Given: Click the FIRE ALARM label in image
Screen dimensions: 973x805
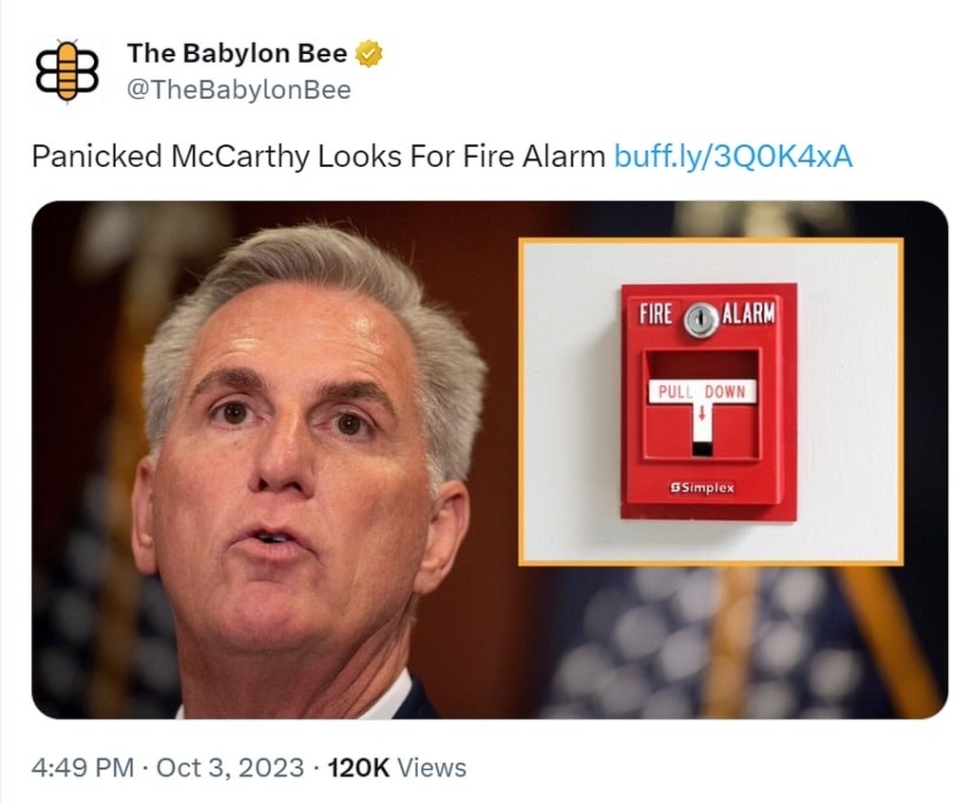Looking at the screenshot, I should (707, 314).
